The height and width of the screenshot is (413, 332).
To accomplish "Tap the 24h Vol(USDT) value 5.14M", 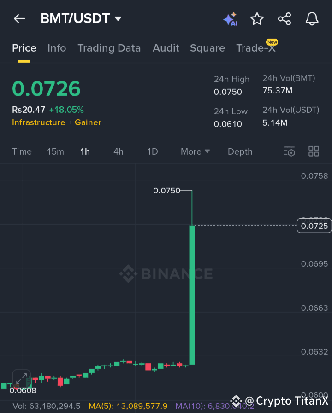I will 275,123.
